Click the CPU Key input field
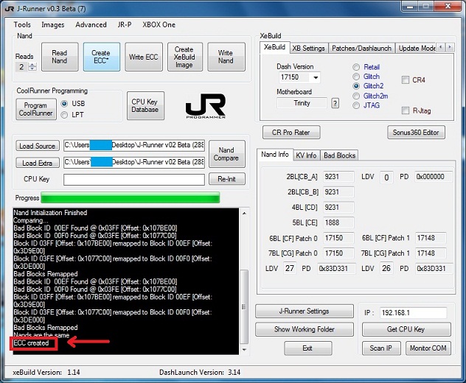Screen dimensions: 466x383 coord(133,180)
